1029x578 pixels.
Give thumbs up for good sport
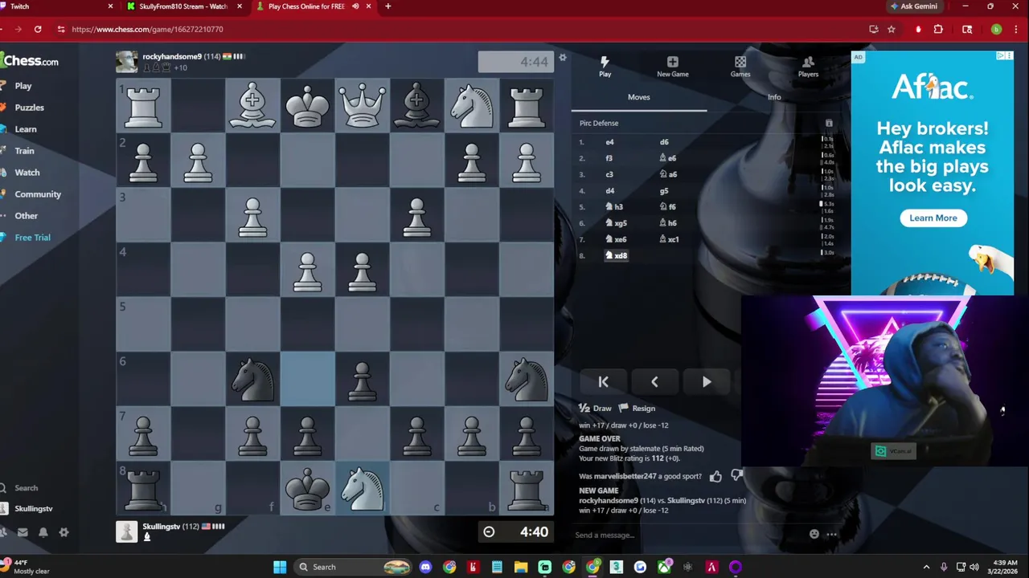click(x=715, y=476)
